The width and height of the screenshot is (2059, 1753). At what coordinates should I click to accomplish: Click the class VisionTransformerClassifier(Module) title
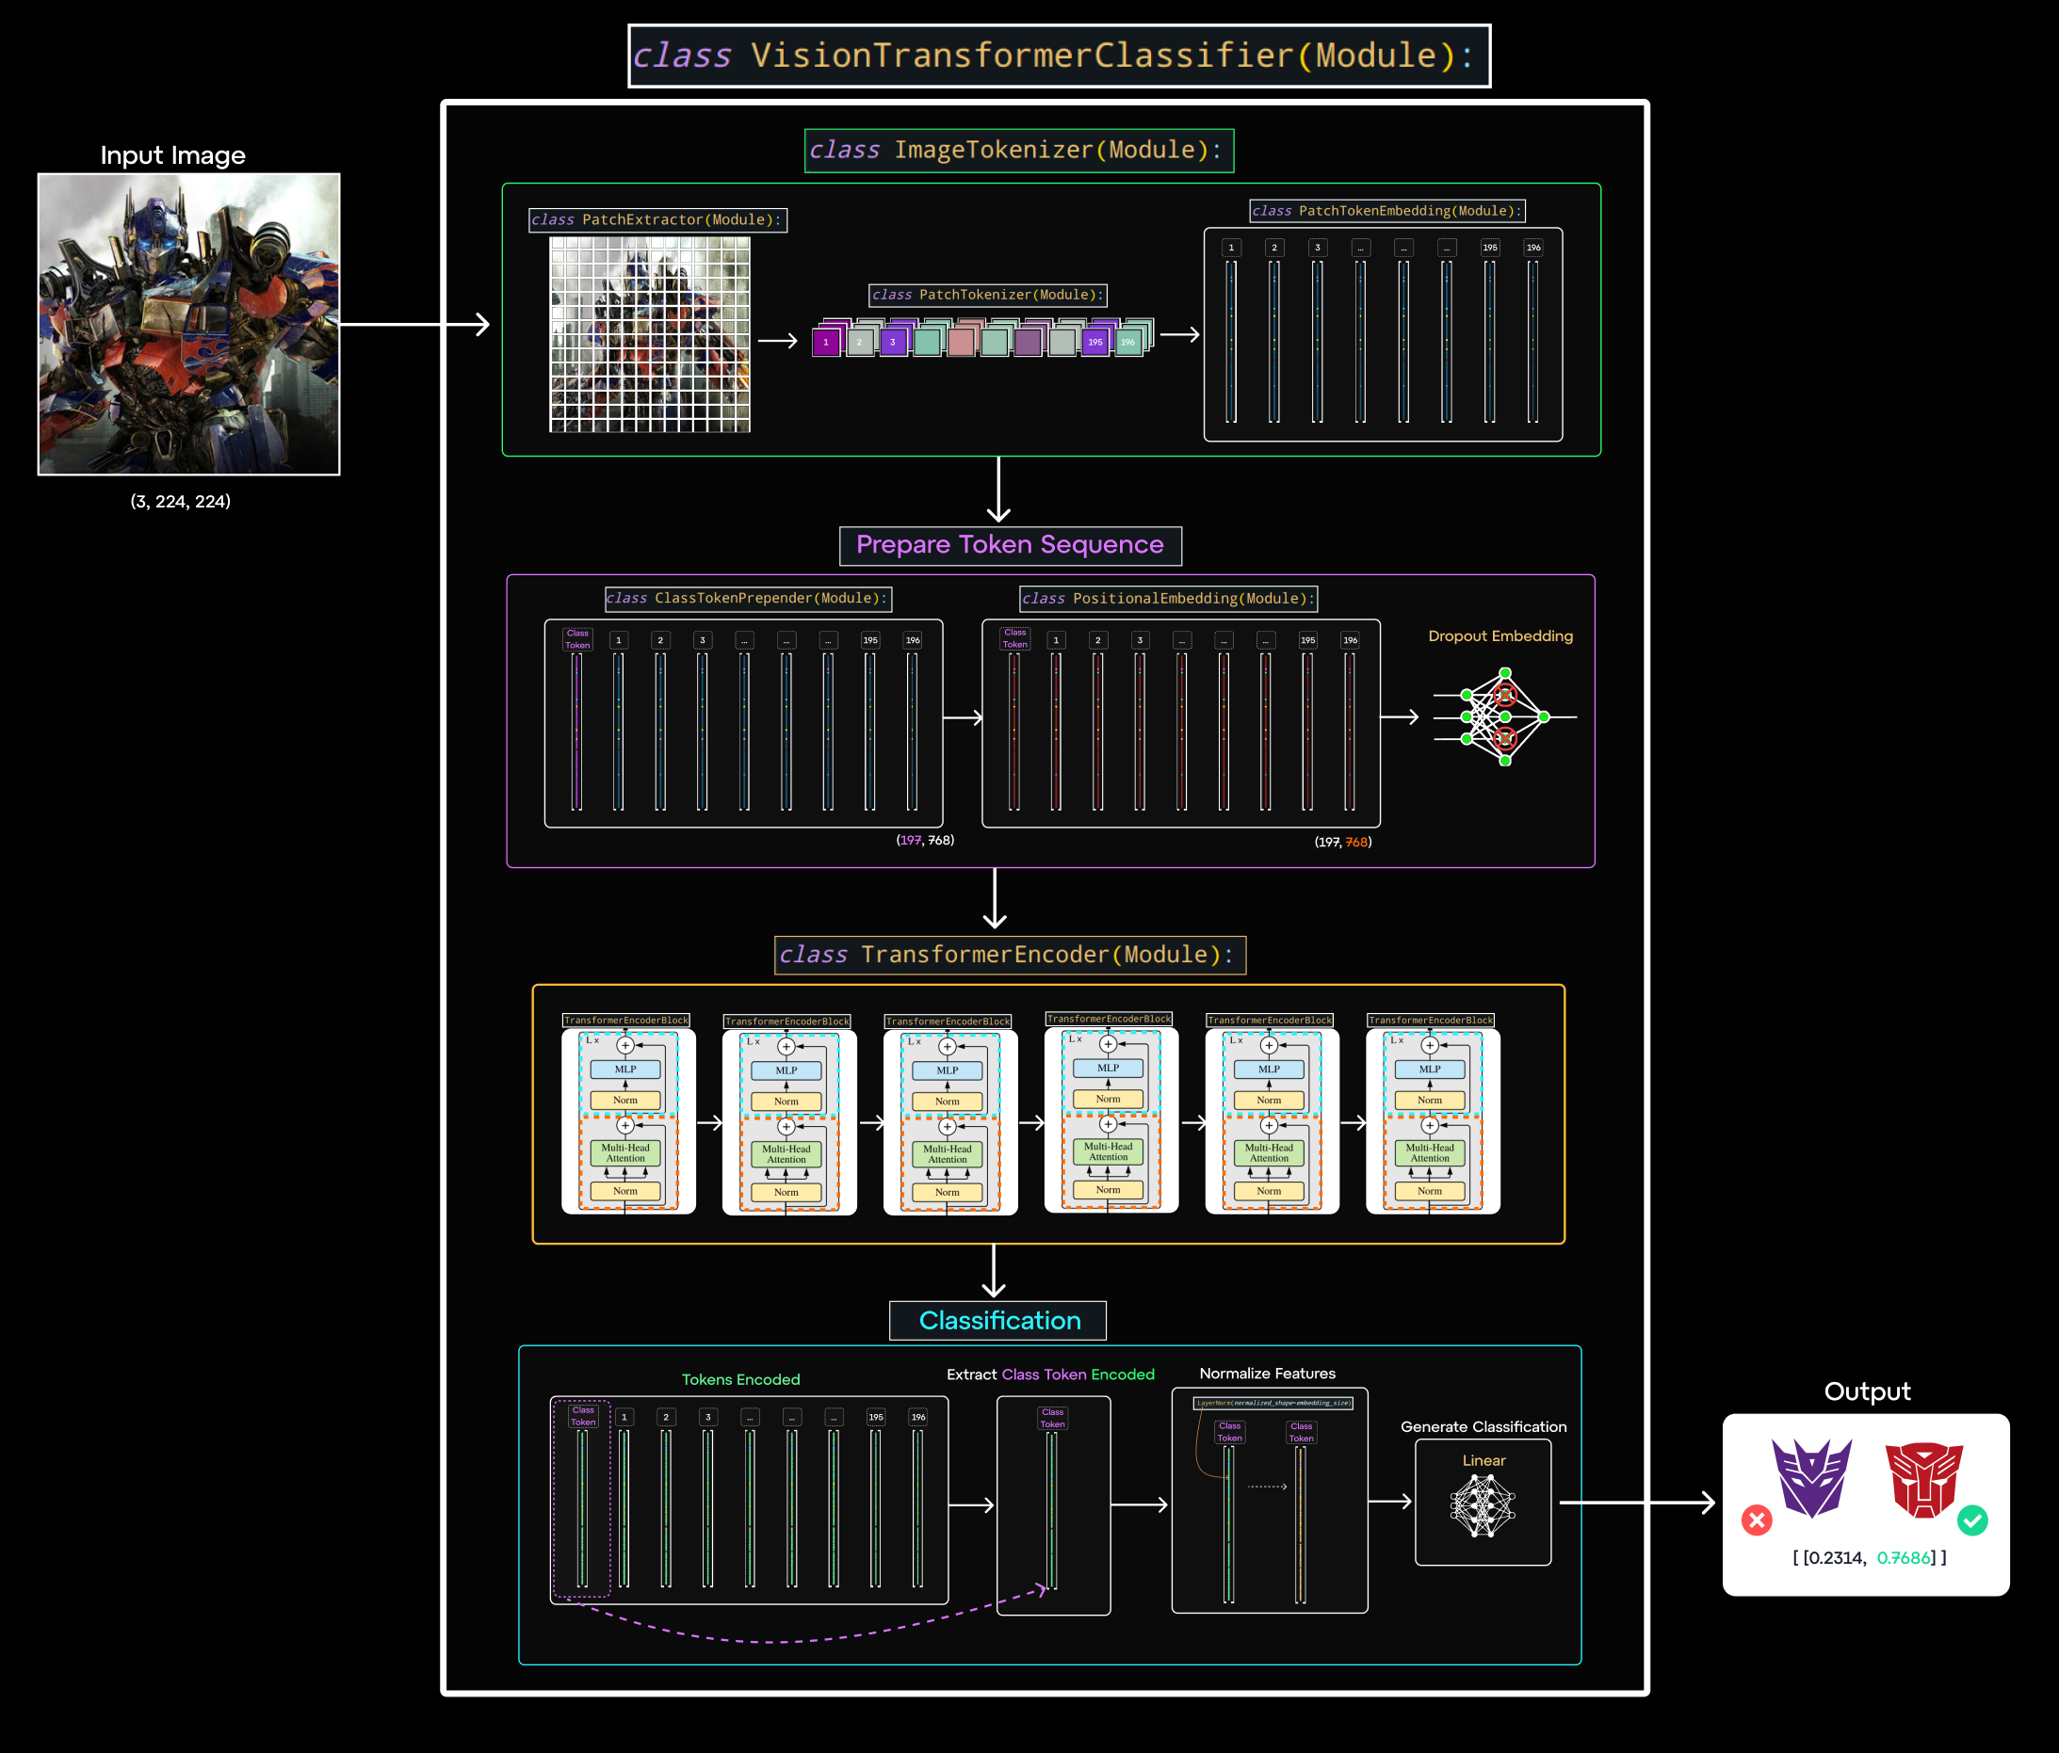click(x=1060, y=56)
